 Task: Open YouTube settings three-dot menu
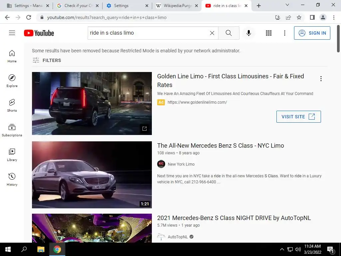coord(284,33)
